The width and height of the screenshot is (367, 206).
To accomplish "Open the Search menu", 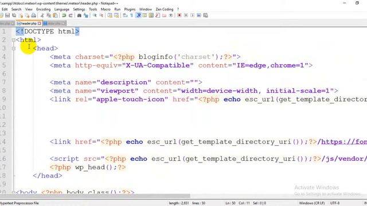I will pos(17,9).
